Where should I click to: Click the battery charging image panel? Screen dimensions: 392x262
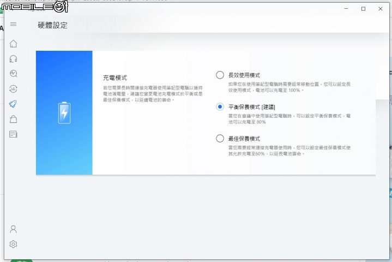[x=64, y=112]
